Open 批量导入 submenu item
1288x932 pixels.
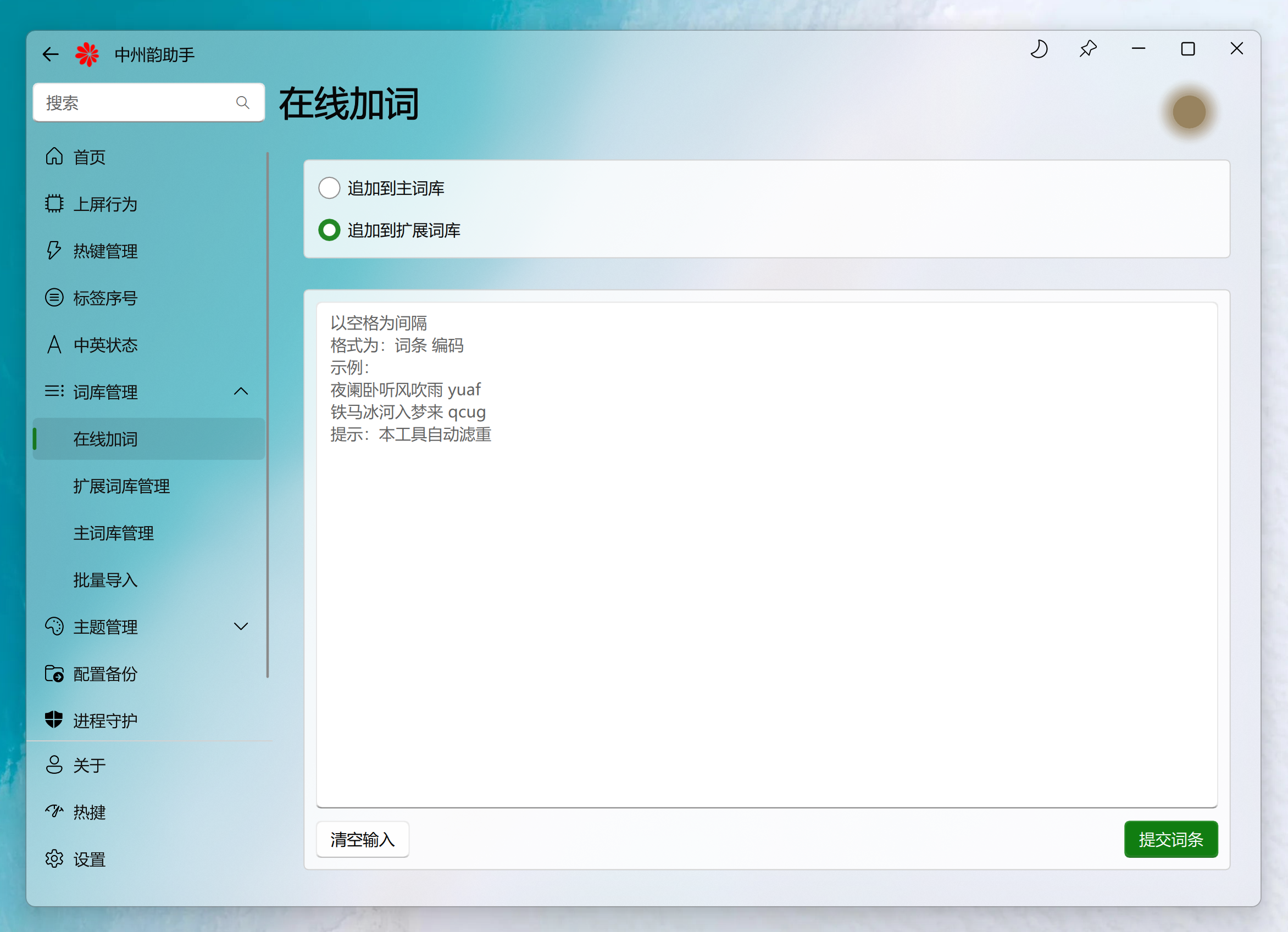[x=106, y=579]
